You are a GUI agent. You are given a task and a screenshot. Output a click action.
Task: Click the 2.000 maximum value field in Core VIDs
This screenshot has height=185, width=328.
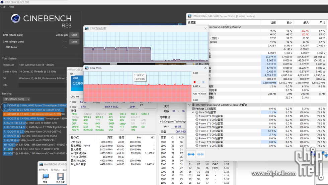pos(199,73)
